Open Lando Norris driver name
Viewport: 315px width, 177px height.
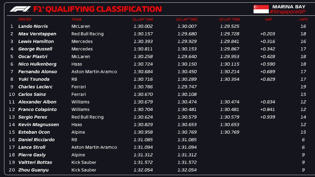[x=33, y=26]
